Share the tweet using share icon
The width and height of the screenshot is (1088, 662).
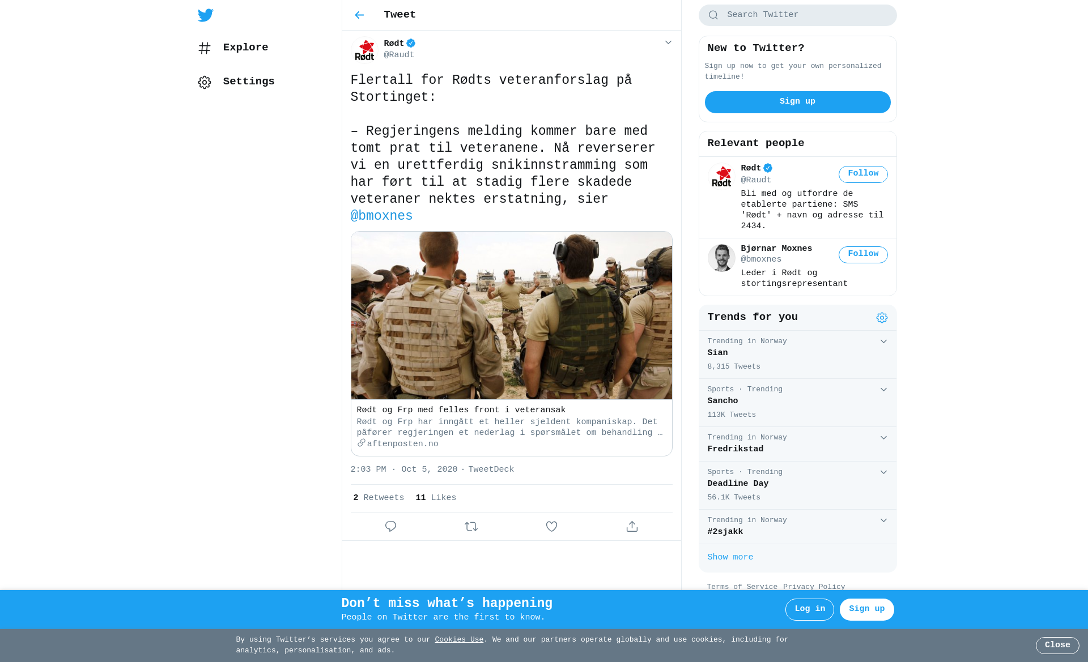click(x=632, y=527)
